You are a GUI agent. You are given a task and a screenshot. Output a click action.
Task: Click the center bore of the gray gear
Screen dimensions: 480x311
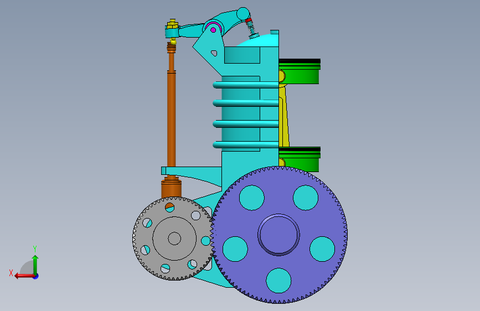[174, 239]
